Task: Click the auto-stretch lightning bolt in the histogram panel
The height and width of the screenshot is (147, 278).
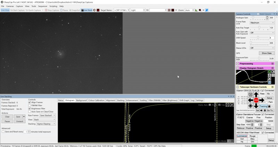Action: pyautogui.click(x=269, y=75)
